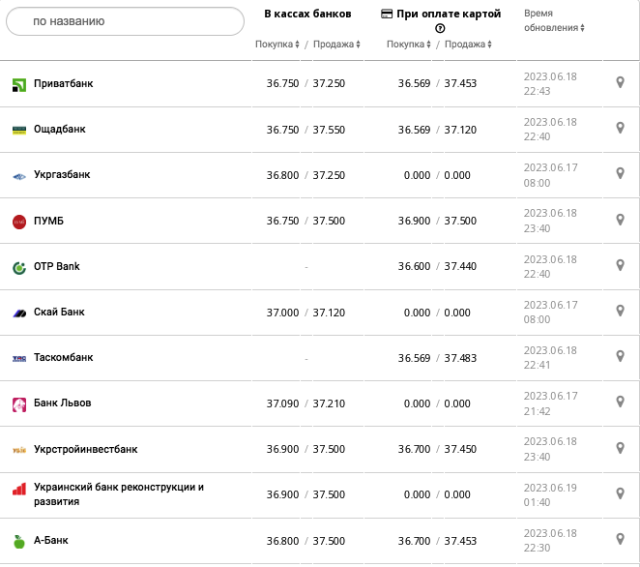Click the location pin for Ощадбанк row

coord(621,129)
